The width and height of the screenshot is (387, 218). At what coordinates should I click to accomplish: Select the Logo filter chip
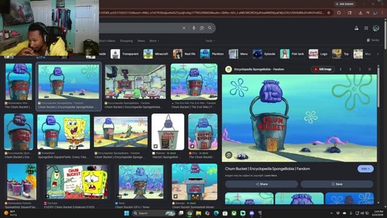coord(319,54)
